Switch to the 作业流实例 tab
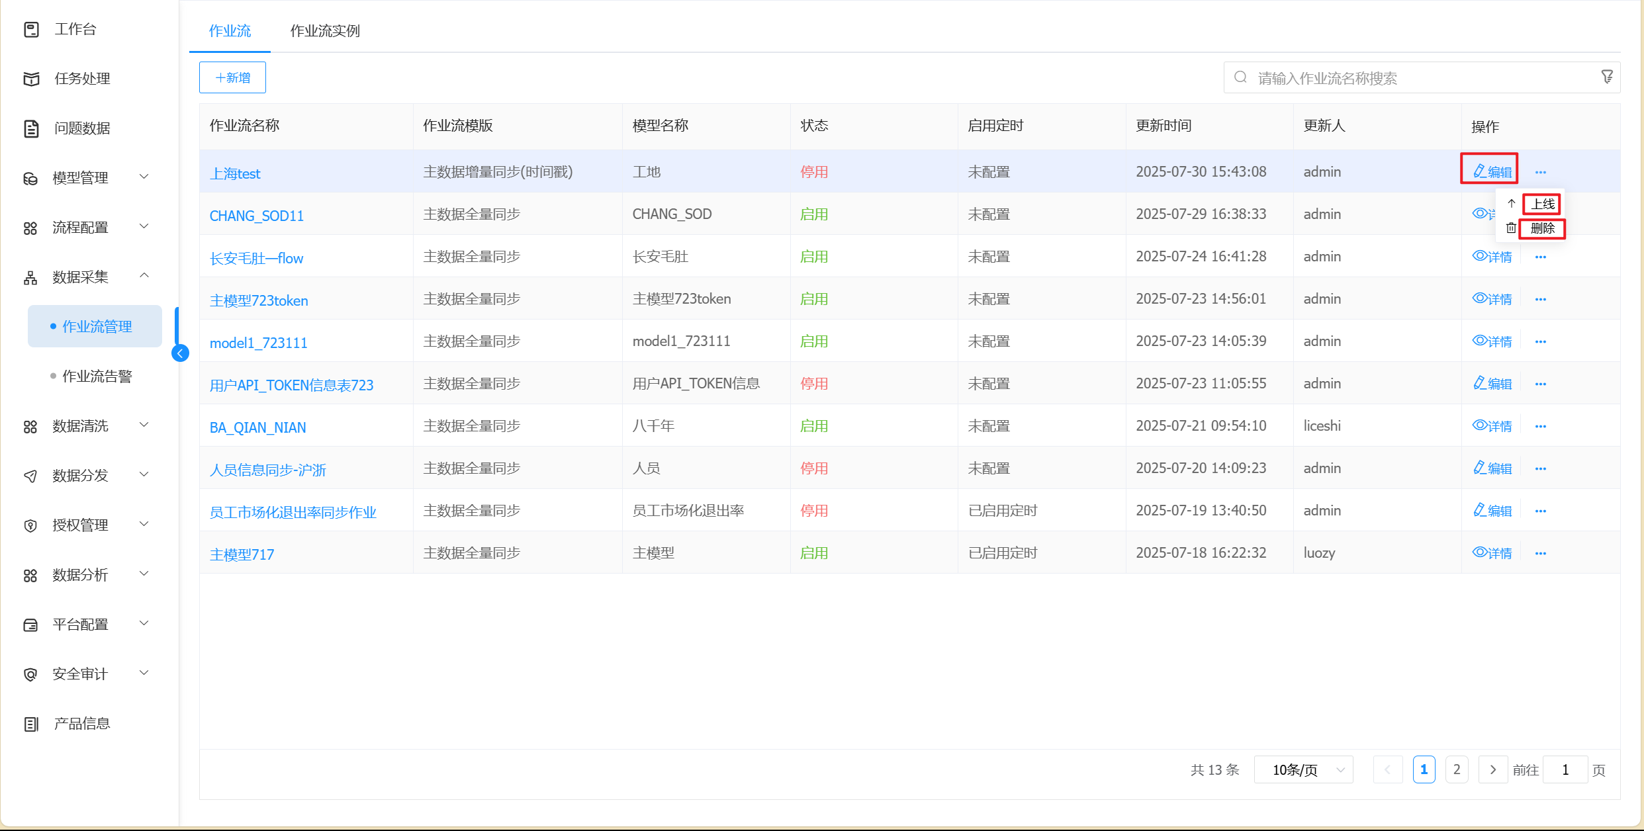The height and width of the screenshot is (831, 1644). 325,31
